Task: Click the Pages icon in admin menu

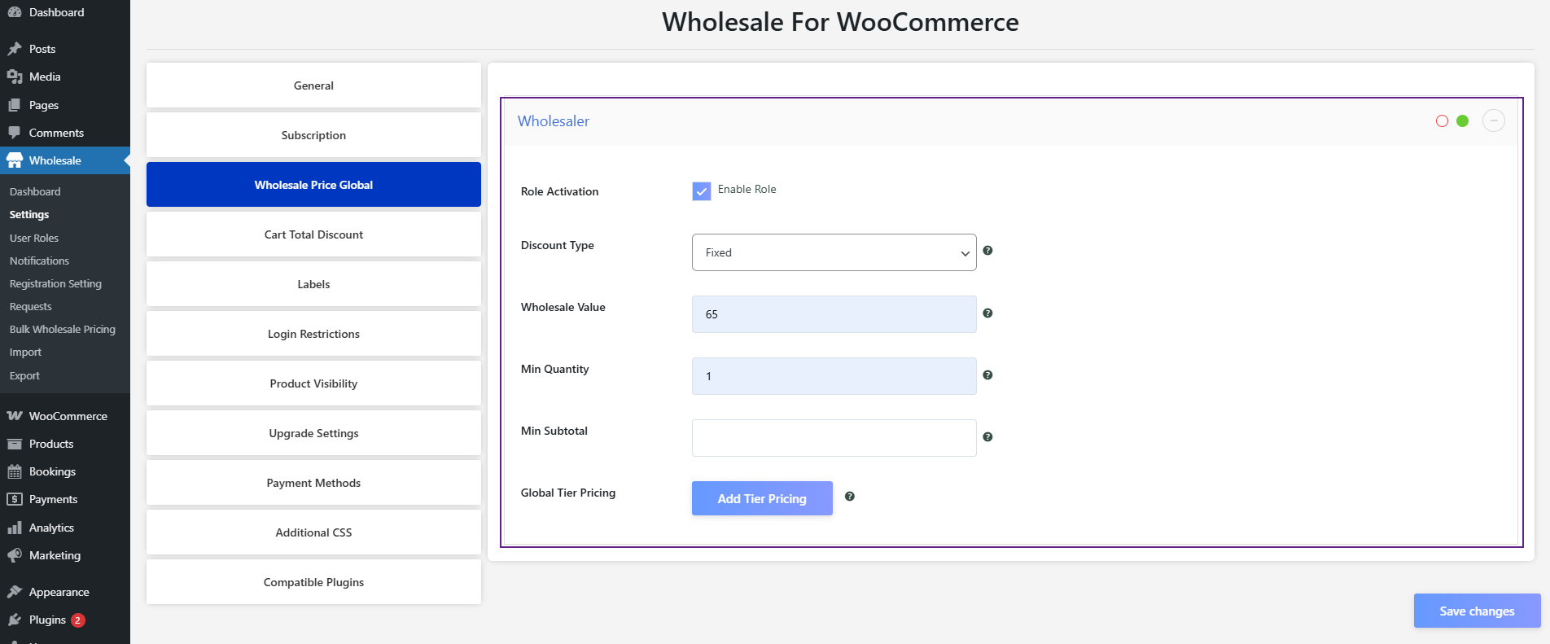Action: (15, 105)
